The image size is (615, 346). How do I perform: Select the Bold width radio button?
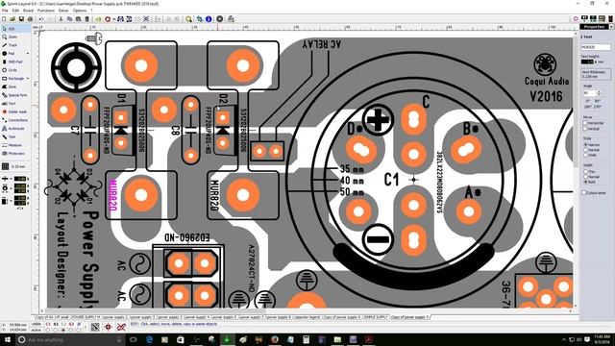(x=585, y=182)
